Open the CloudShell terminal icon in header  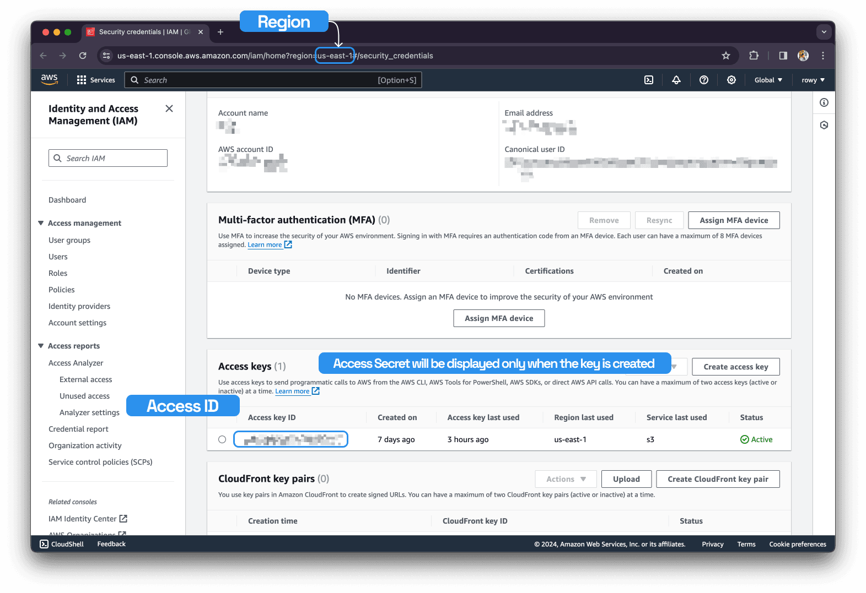(649, 80)
